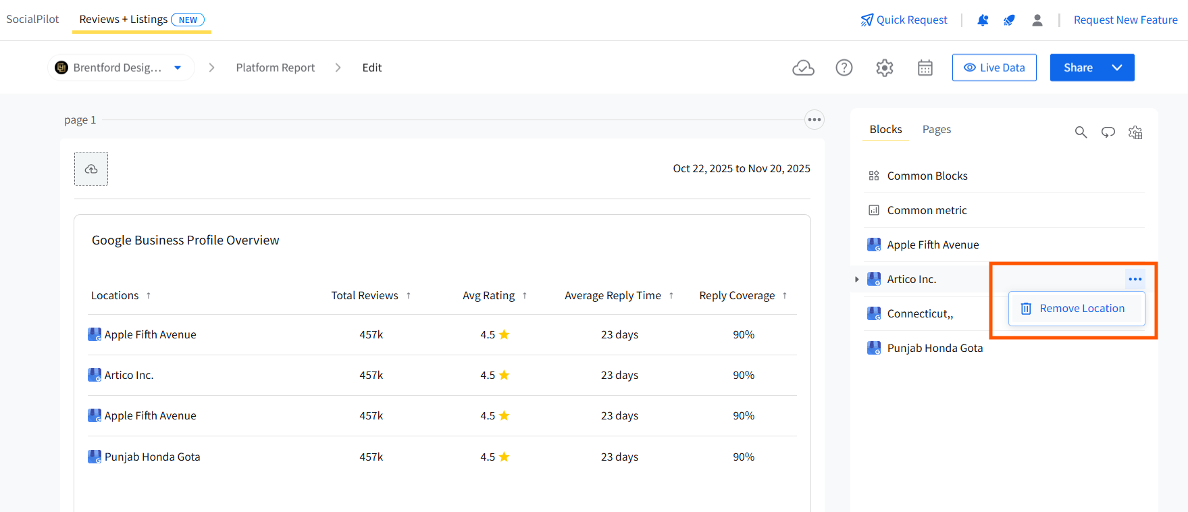Click the cloud sync icon in the toolbar
Image resolution: width=1188 pixels, height=512 pixels.
(803, 68)
